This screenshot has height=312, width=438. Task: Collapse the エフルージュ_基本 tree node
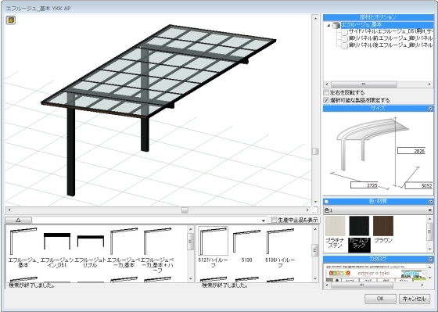click(x=328, y=26)
